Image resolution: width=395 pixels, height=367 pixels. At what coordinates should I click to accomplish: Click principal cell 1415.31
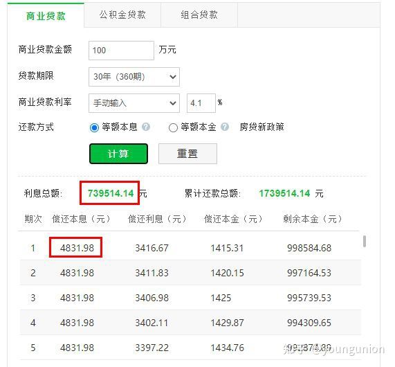coord(227,248)
